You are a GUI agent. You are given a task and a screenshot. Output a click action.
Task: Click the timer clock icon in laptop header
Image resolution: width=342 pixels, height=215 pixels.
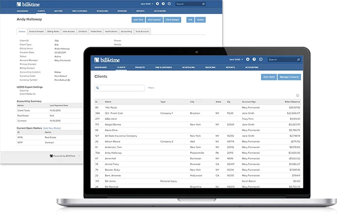click(x=260, y=59)
